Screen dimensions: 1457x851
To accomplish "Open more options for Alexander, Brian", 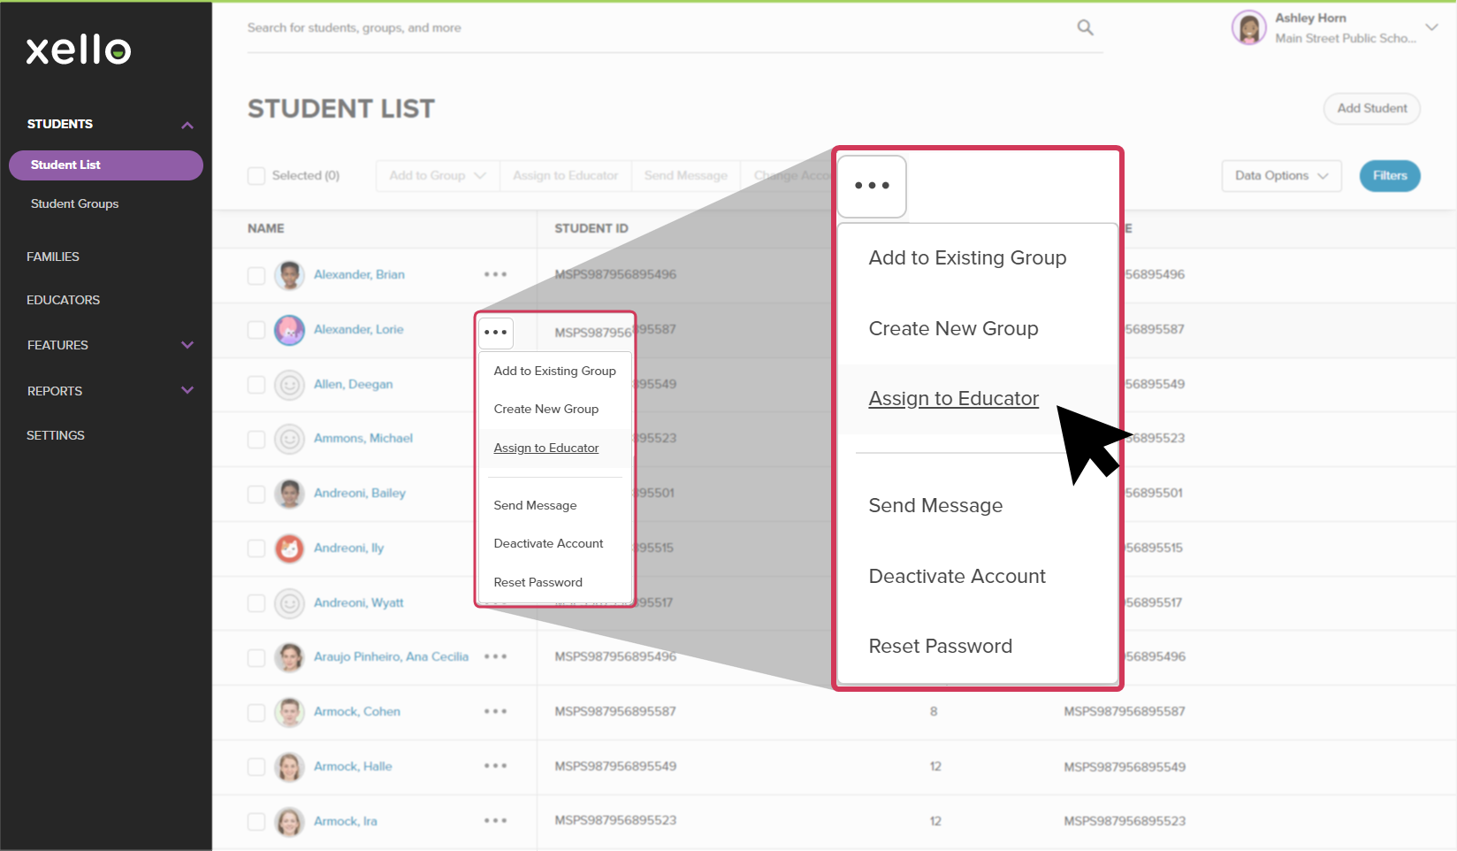I will pyautogui.click(x=495, y=274).
